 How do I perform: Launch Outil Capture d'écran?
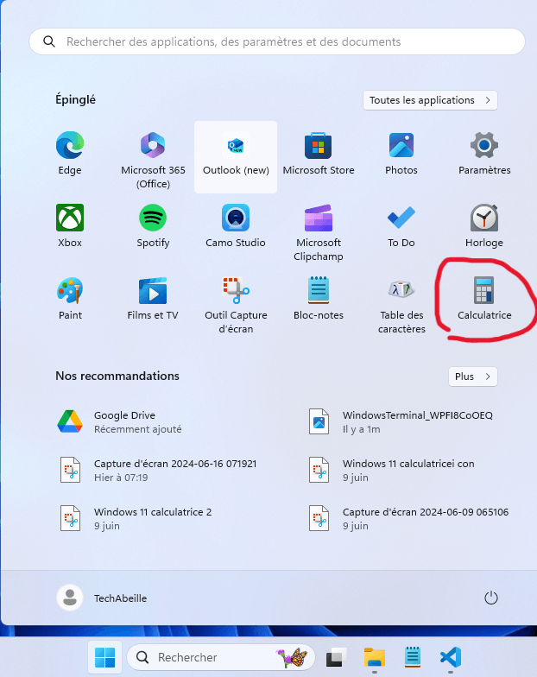coord(236,306)
